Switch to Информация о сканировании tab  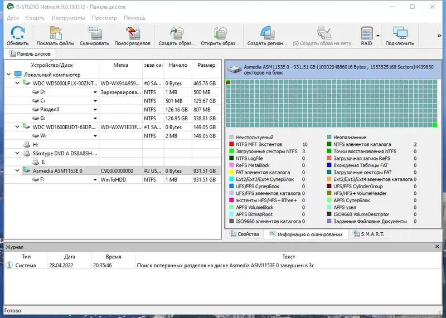[306, 234]
